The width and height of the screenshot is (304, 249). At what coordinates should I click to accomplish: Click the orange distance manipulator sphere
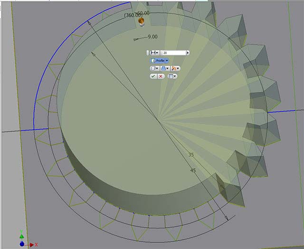(142, 20)
